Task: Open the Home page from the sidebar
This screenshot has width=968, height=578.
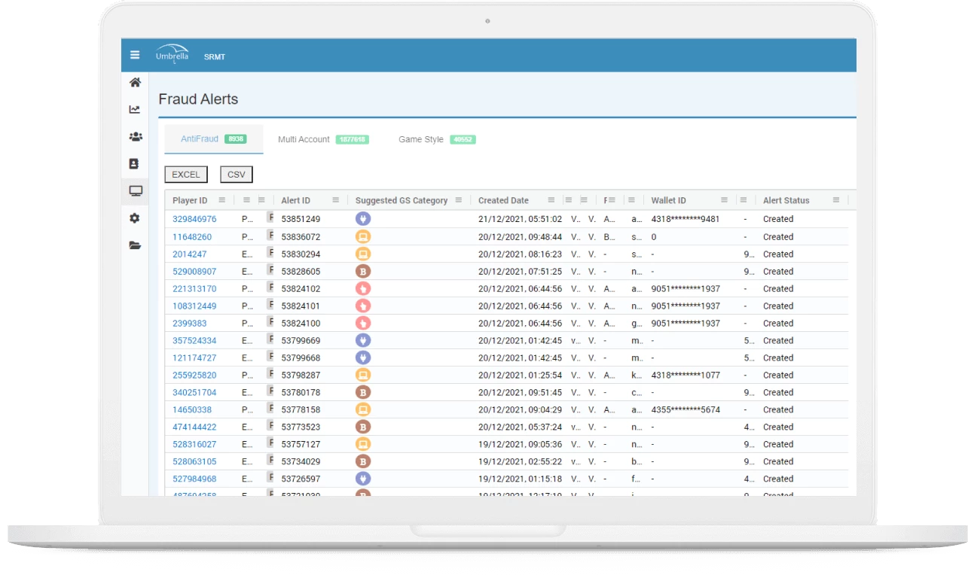Action: pos(134,83)
